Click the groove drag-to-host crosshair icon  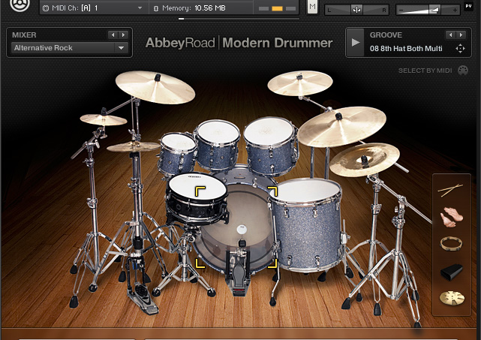(460, 49)
